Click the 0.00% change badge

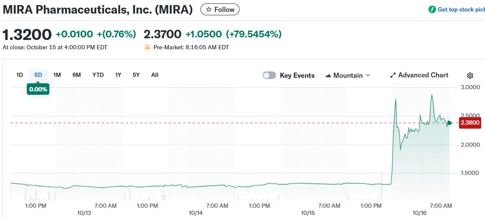tap(38, 89)
